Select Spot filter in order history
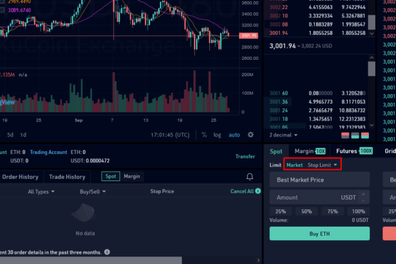 [111, 176]
